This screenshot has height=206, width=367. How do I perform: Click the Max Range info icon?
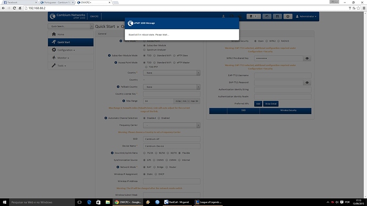[123, 101]
